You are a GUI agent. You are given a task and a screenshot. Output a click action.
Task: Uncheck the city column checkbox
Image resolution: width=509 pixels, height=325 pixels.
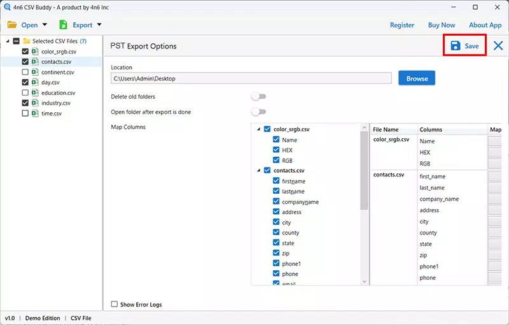pos(276,222)
